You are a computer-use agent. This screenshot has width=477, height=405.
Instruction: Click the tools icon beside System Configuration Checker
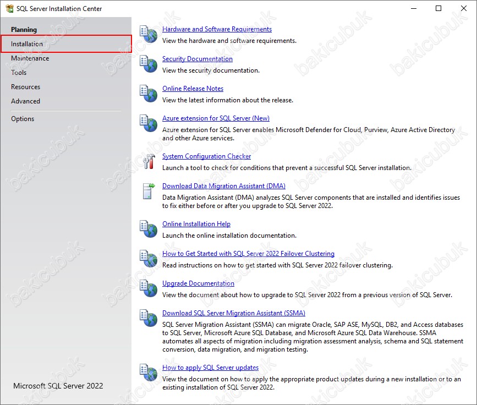(149, 161)
